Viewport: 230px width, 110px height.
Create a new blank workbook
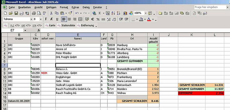[x=5, y=13]
